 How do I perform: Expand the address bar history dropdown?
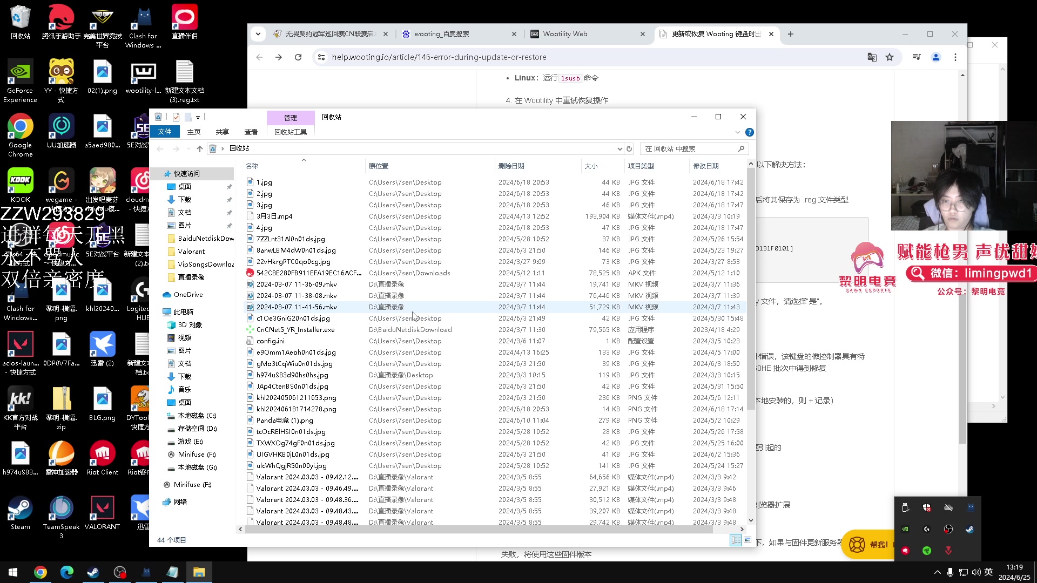tap(619, 148)
